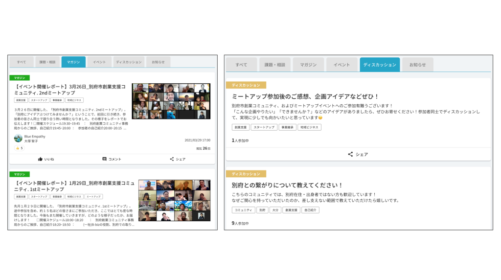Click コメント speech-bubble icon on 3月26日 report
The height and width of the screenshot is (280, 501).
(x=104, y=159)
